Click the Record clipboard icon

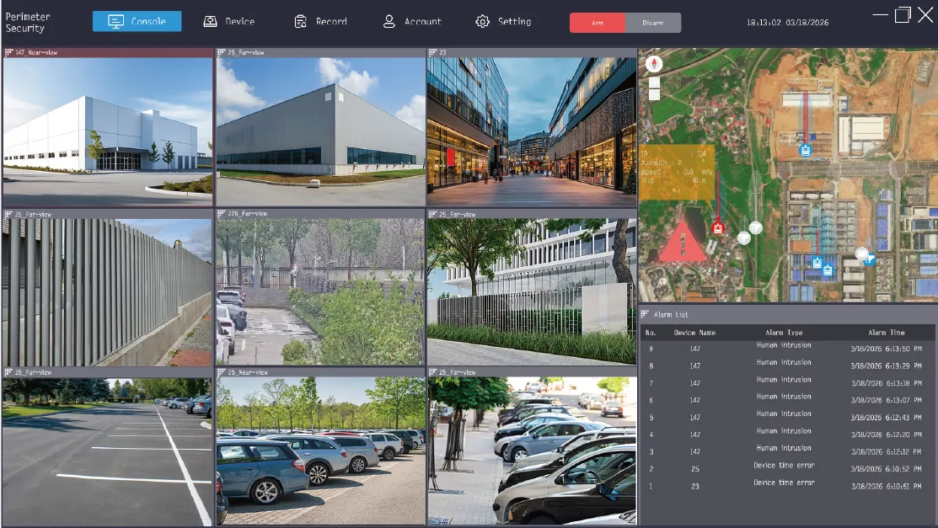300,22
